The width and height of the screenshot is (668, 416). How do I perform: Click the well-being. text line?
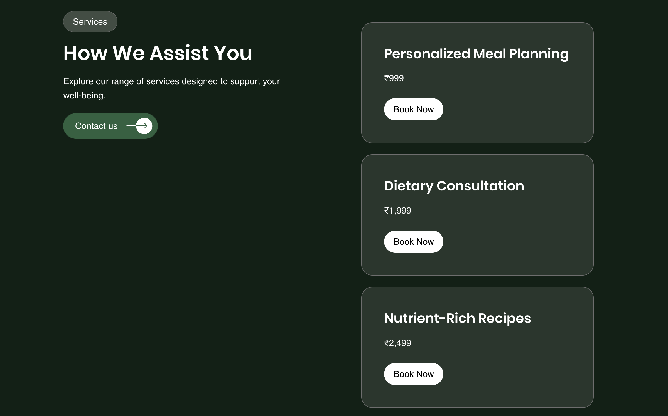tap(84, 95)
